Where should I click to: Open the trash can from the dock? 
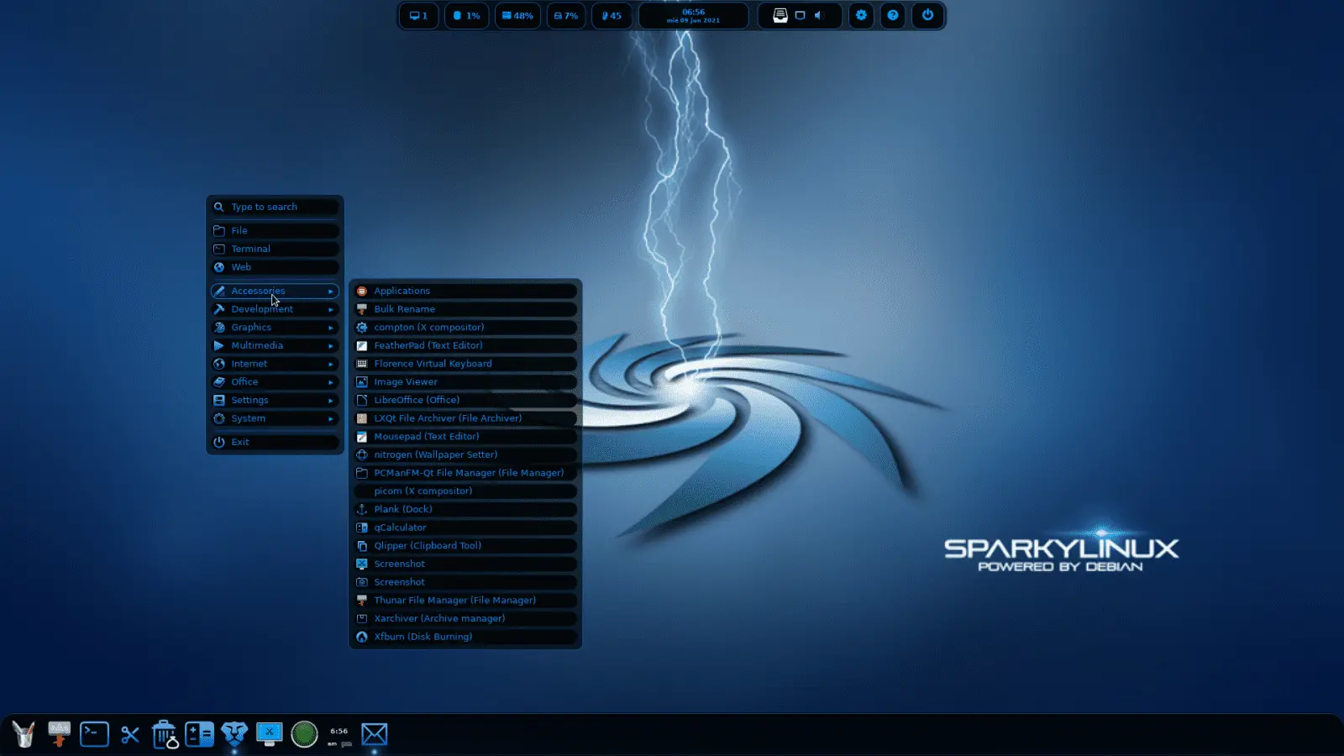[165, 733]
